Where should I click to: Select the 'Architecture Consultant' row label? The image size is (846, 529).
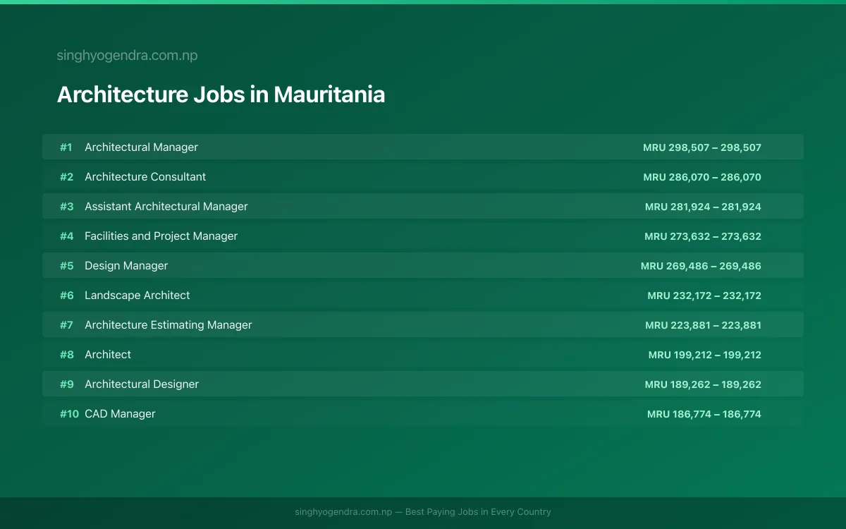point(145,177)
